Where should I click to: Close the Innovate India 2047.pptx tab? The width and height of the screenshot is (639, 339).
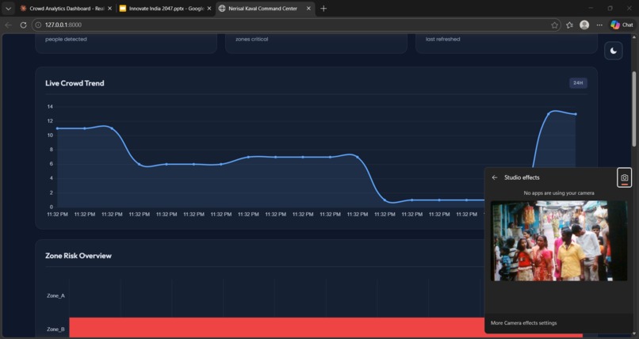pos(209,8)
